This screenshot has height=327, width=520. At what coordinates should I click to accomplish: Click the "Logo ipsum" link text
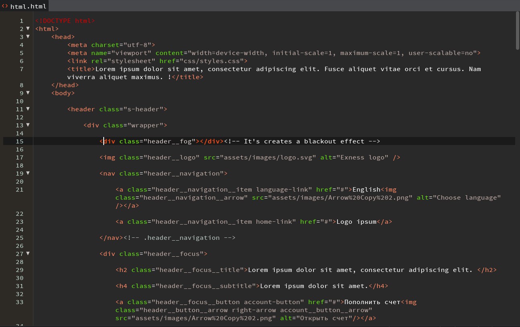[356, 222]
